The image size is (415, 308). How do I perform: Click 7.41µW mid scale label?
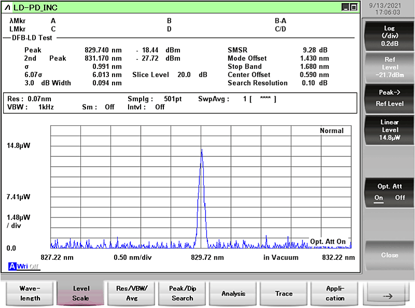19,197
